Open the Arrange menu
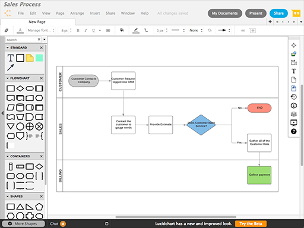 [x=77, y=13]
